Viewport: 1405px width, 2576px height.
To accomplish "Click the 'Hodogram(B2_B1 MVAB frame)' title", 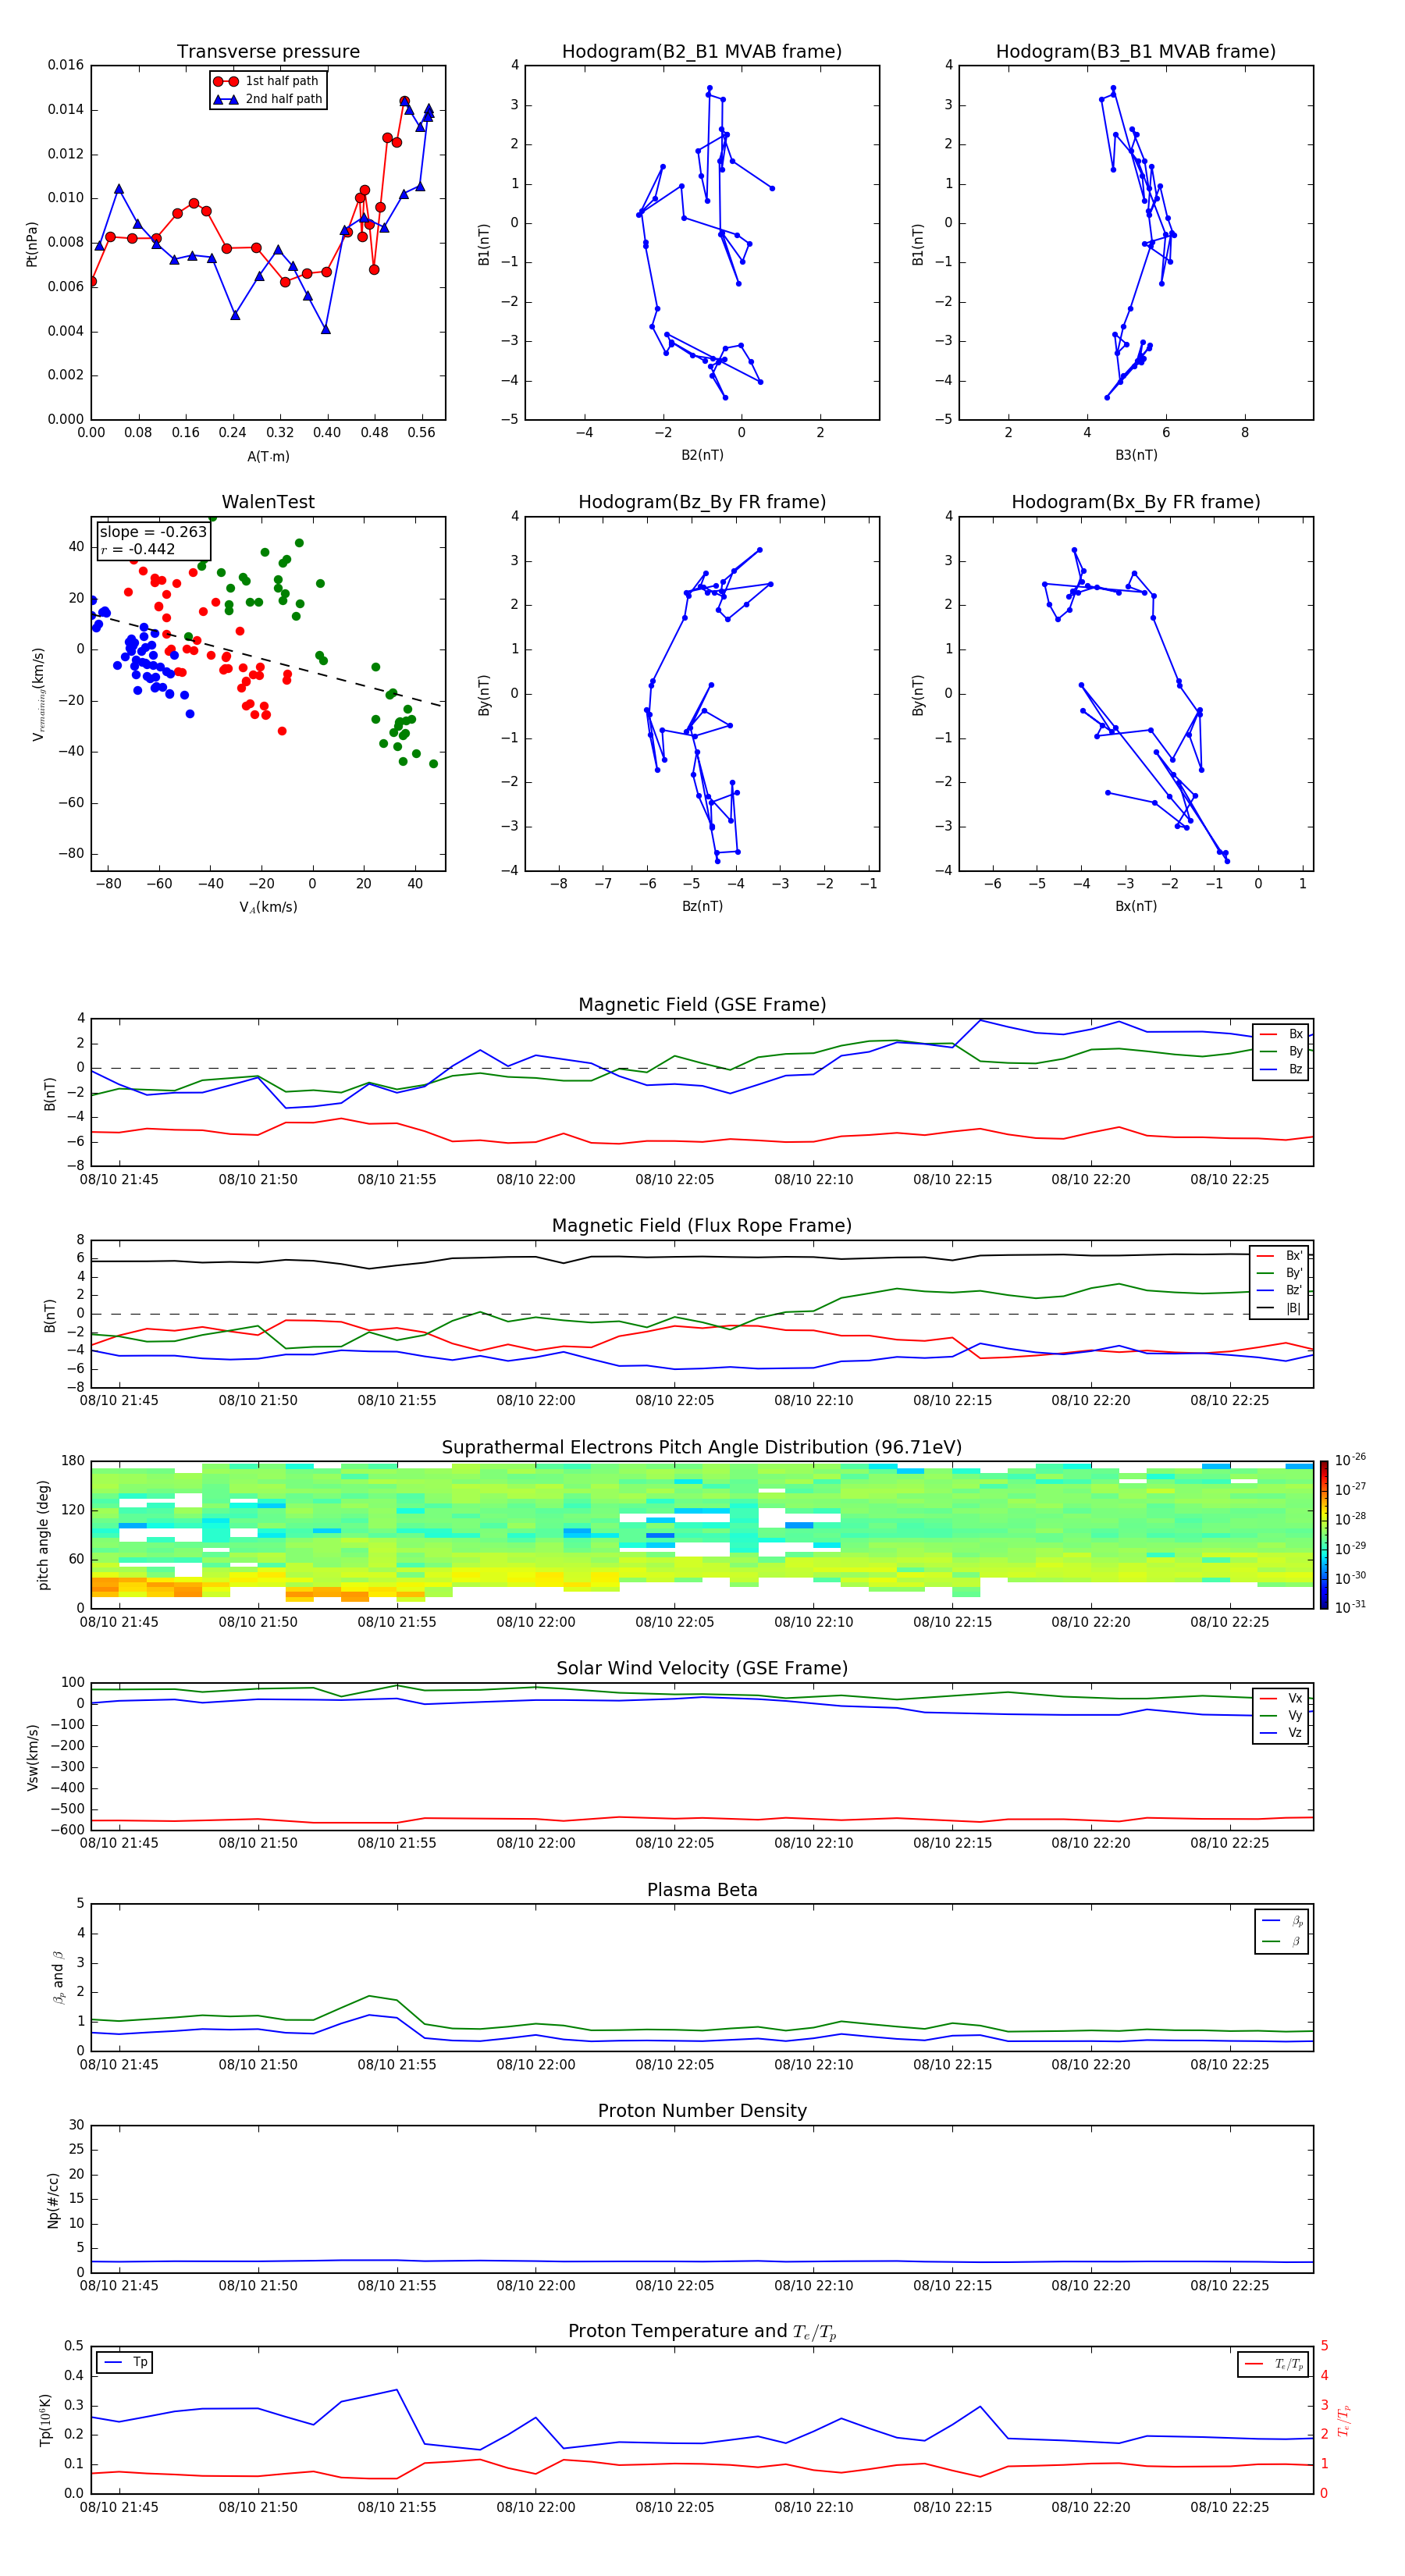I will pyautogui.click(x=702, y=52).
